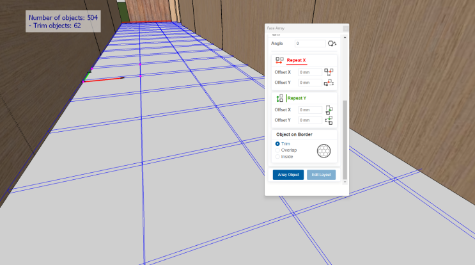475x265 pixels.
Task: Select the Trim radio option
Action: (x=277, y=144)
